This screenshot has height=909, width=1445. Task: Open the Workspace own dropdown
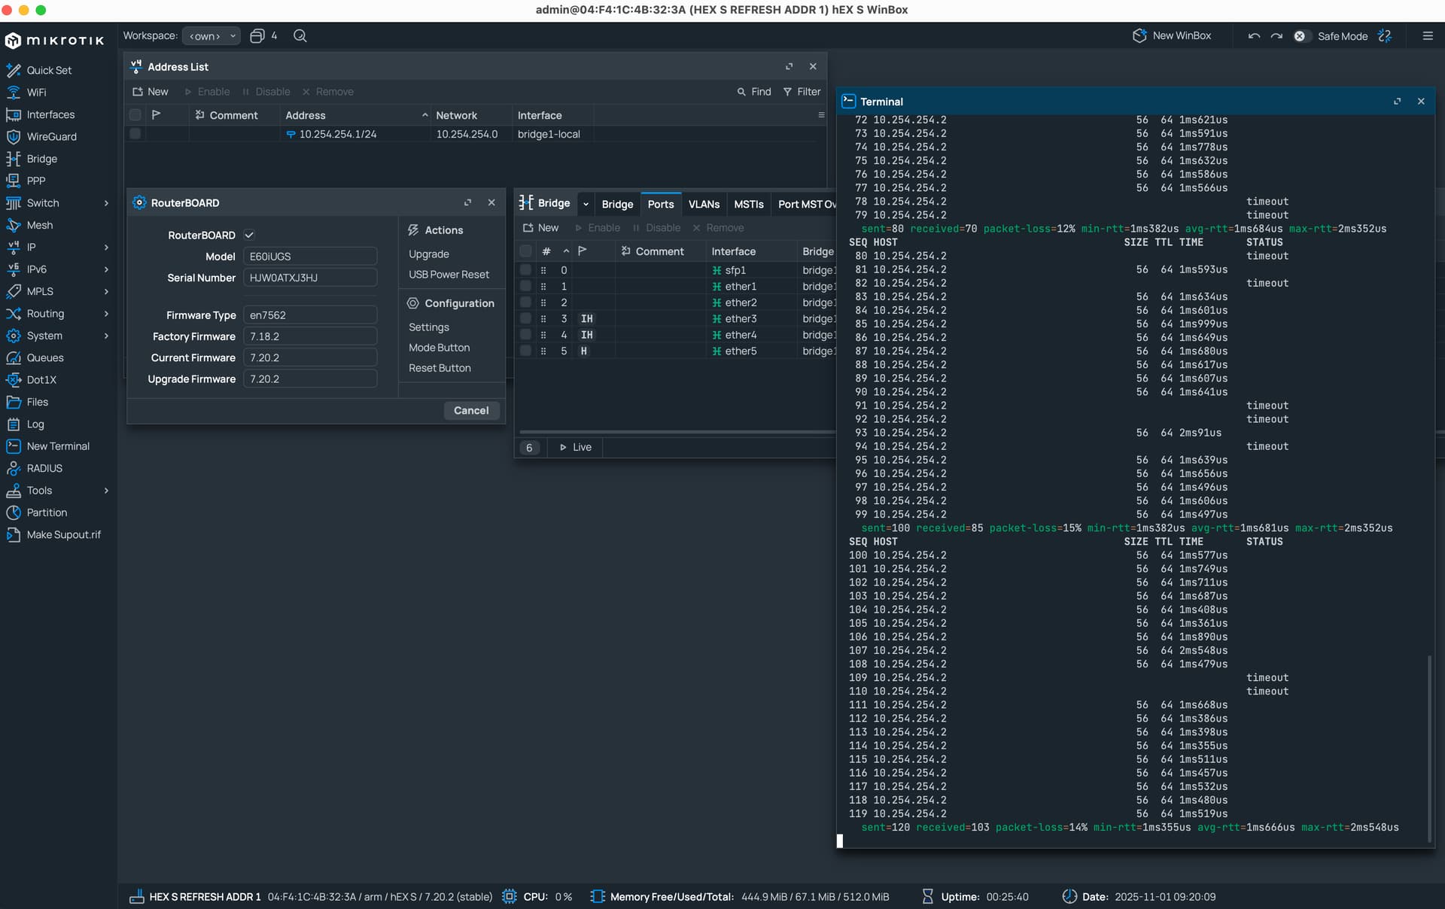coord(211,36)
